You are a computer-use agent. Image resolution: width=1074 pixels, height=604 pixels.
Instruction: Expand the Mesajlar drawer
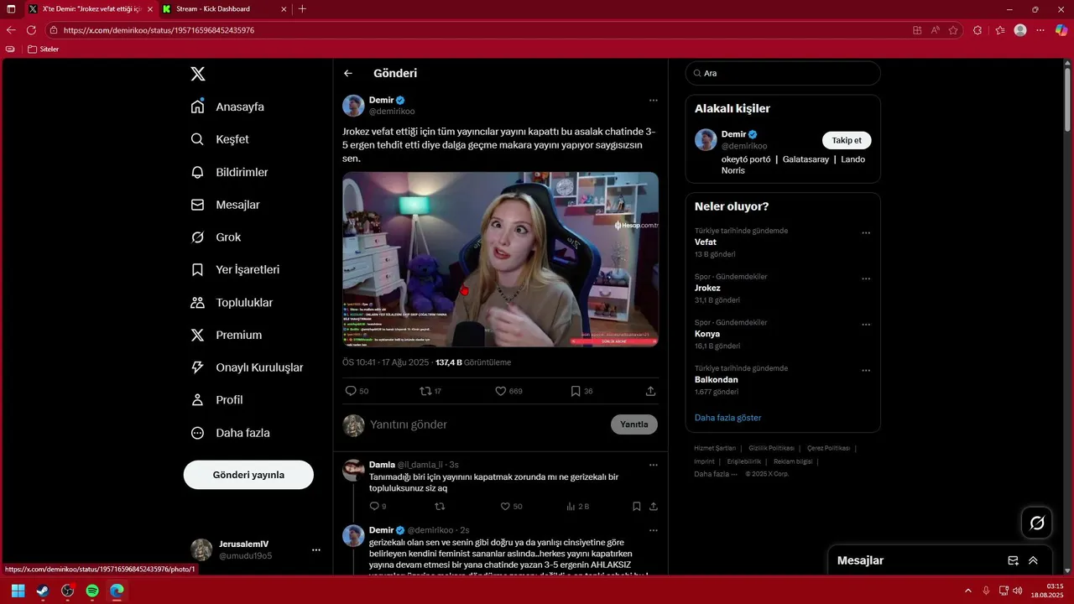tap(1033, 560)
